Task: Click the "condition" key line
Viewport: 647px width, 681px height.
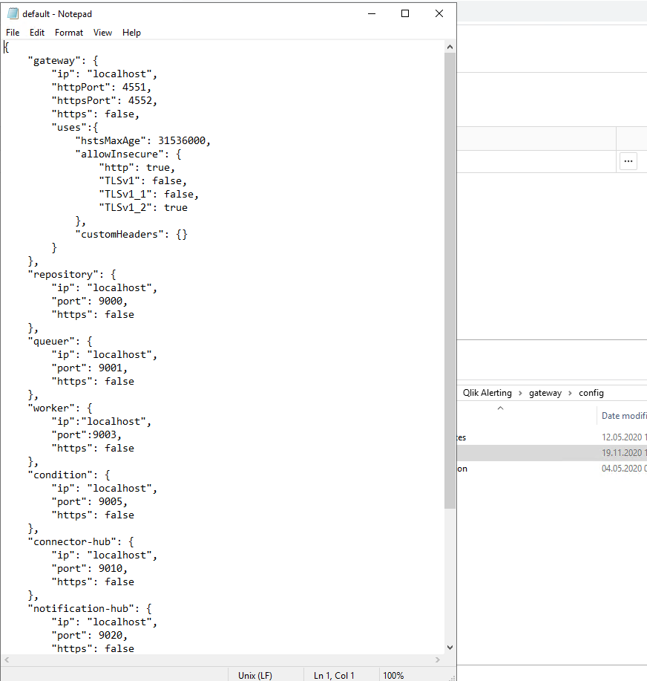Action: (69, 475)
